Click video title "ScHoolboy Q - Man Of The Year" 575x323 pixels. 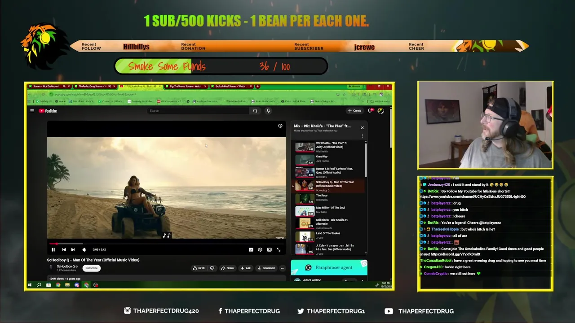click(x=93, y=260)
